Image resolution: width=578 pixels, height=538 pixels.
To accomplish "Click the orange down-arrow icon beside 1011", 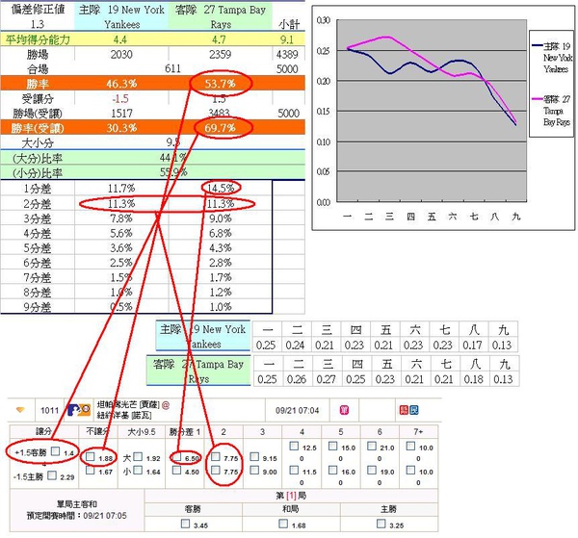I will click(20, 410).
